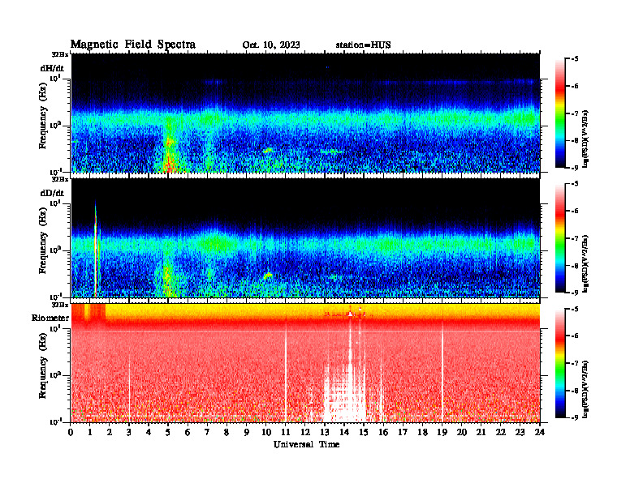Click the white vertical line at 19 UT in Riometer

tap(442, 373)
